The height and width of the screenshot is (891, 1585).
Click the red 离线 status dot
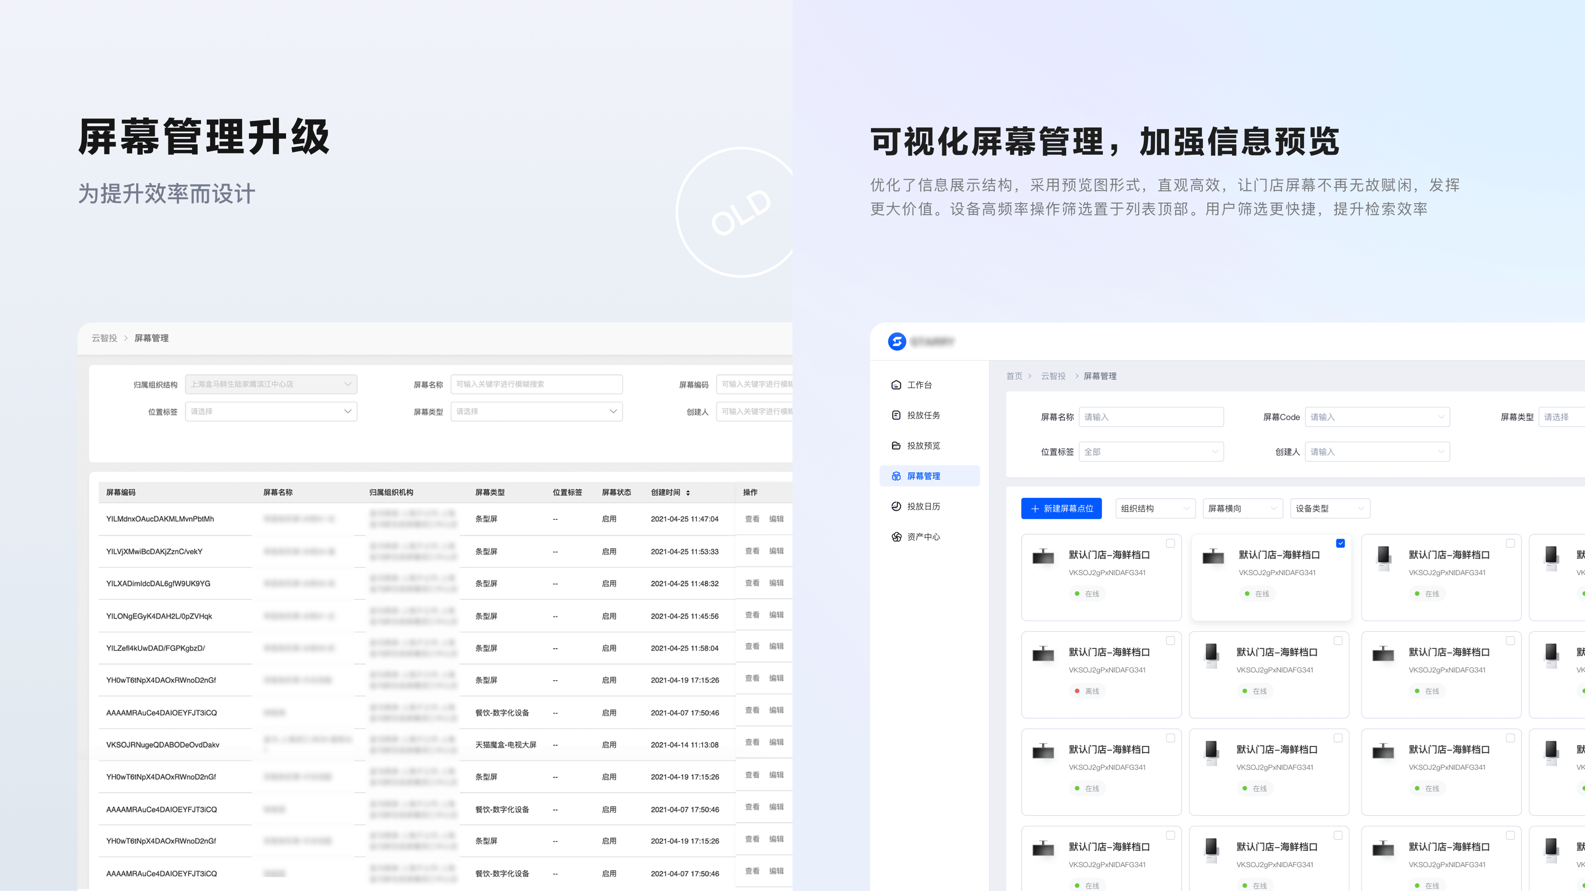[x=1077, y=691]
